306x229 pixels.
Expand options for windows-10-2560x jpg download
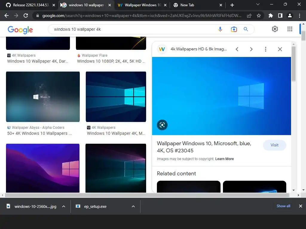(x=64, y=206)
